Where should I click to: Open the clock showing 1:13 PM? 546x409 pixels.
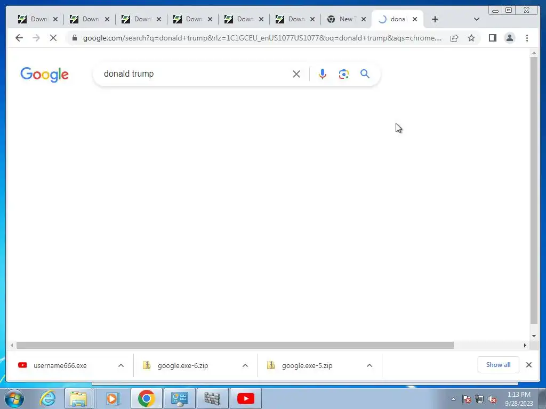coord(519,399)
